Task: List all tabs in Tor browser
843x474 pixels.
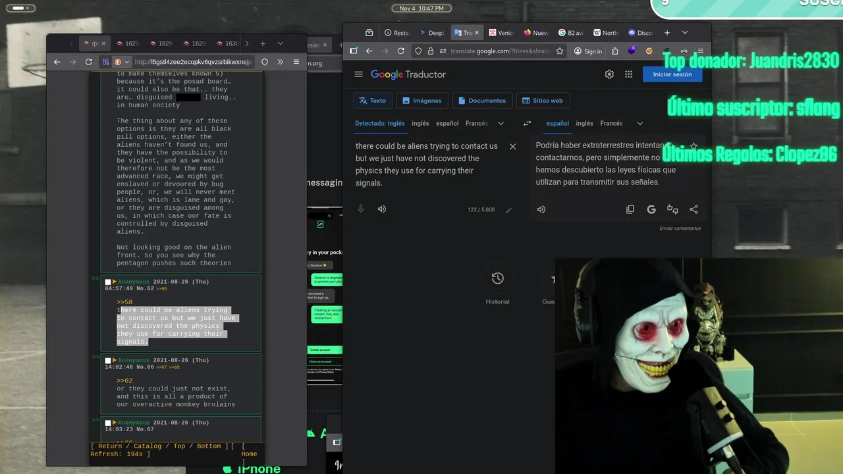Action: pos(280,43)
